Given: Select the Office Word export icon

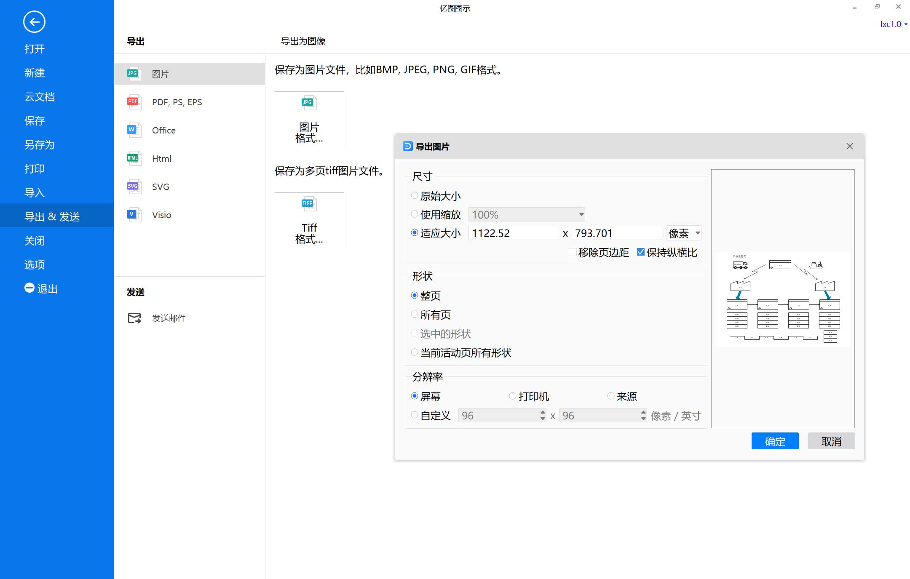Looking at the screenshot, I should point(134,130).
